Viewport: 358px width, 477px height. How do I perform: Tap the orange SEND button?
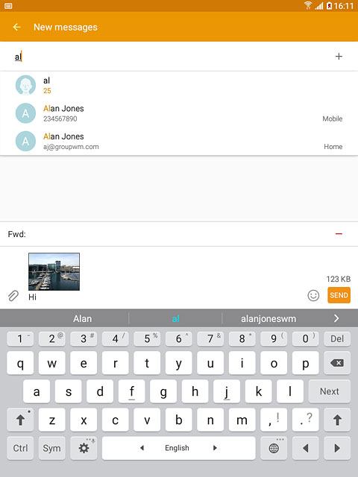point(339,295)
